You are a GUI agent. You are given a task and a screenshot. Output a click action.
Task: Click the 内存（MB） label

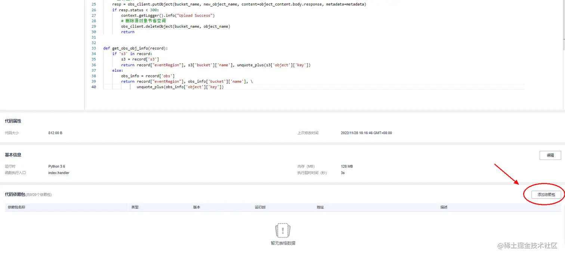click(x=306, y=166)
